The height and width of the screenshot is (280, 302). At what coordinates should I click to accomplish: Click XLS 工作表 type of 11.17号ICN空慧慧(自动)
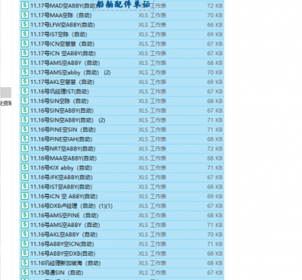point(153,44)
